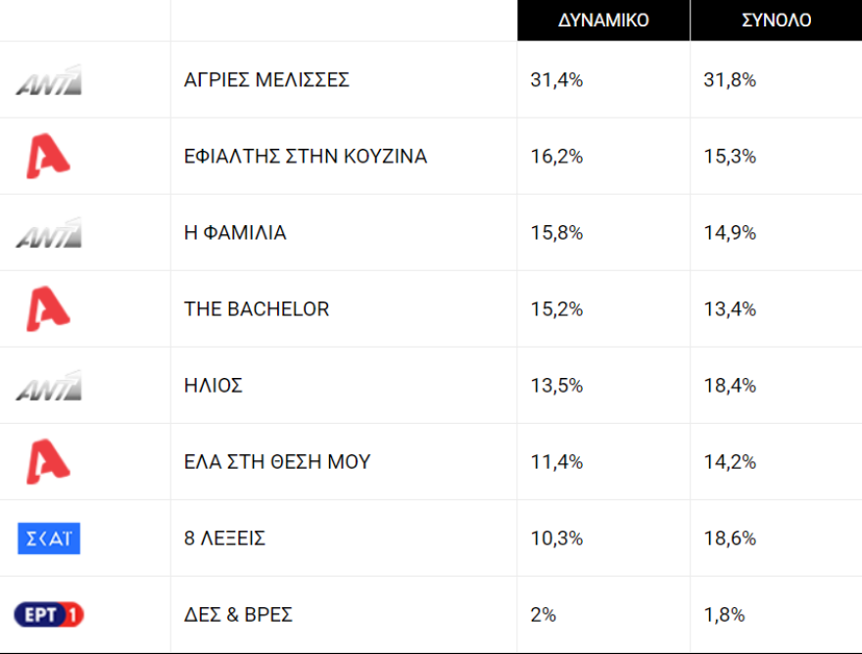Select the 8 ΛΕΞΕΙΣ program name
Image resolution: width=862 pixels, height=654 pixels.
point(224,538)
